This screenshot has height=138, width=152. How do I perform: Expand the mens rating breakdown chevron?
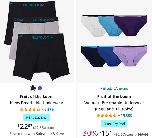coord(42,109)
